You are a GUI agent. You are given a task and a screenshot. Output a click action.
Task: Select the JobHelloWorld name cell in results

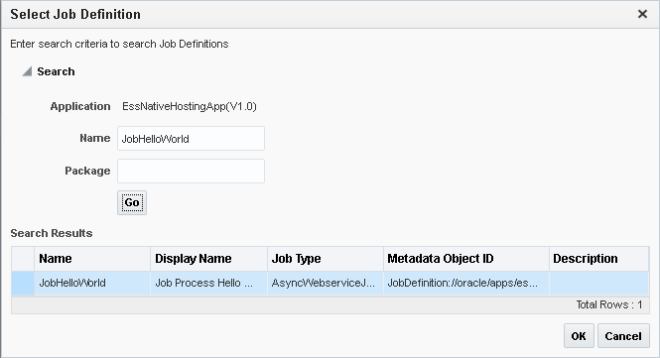[x=92, y=283]
